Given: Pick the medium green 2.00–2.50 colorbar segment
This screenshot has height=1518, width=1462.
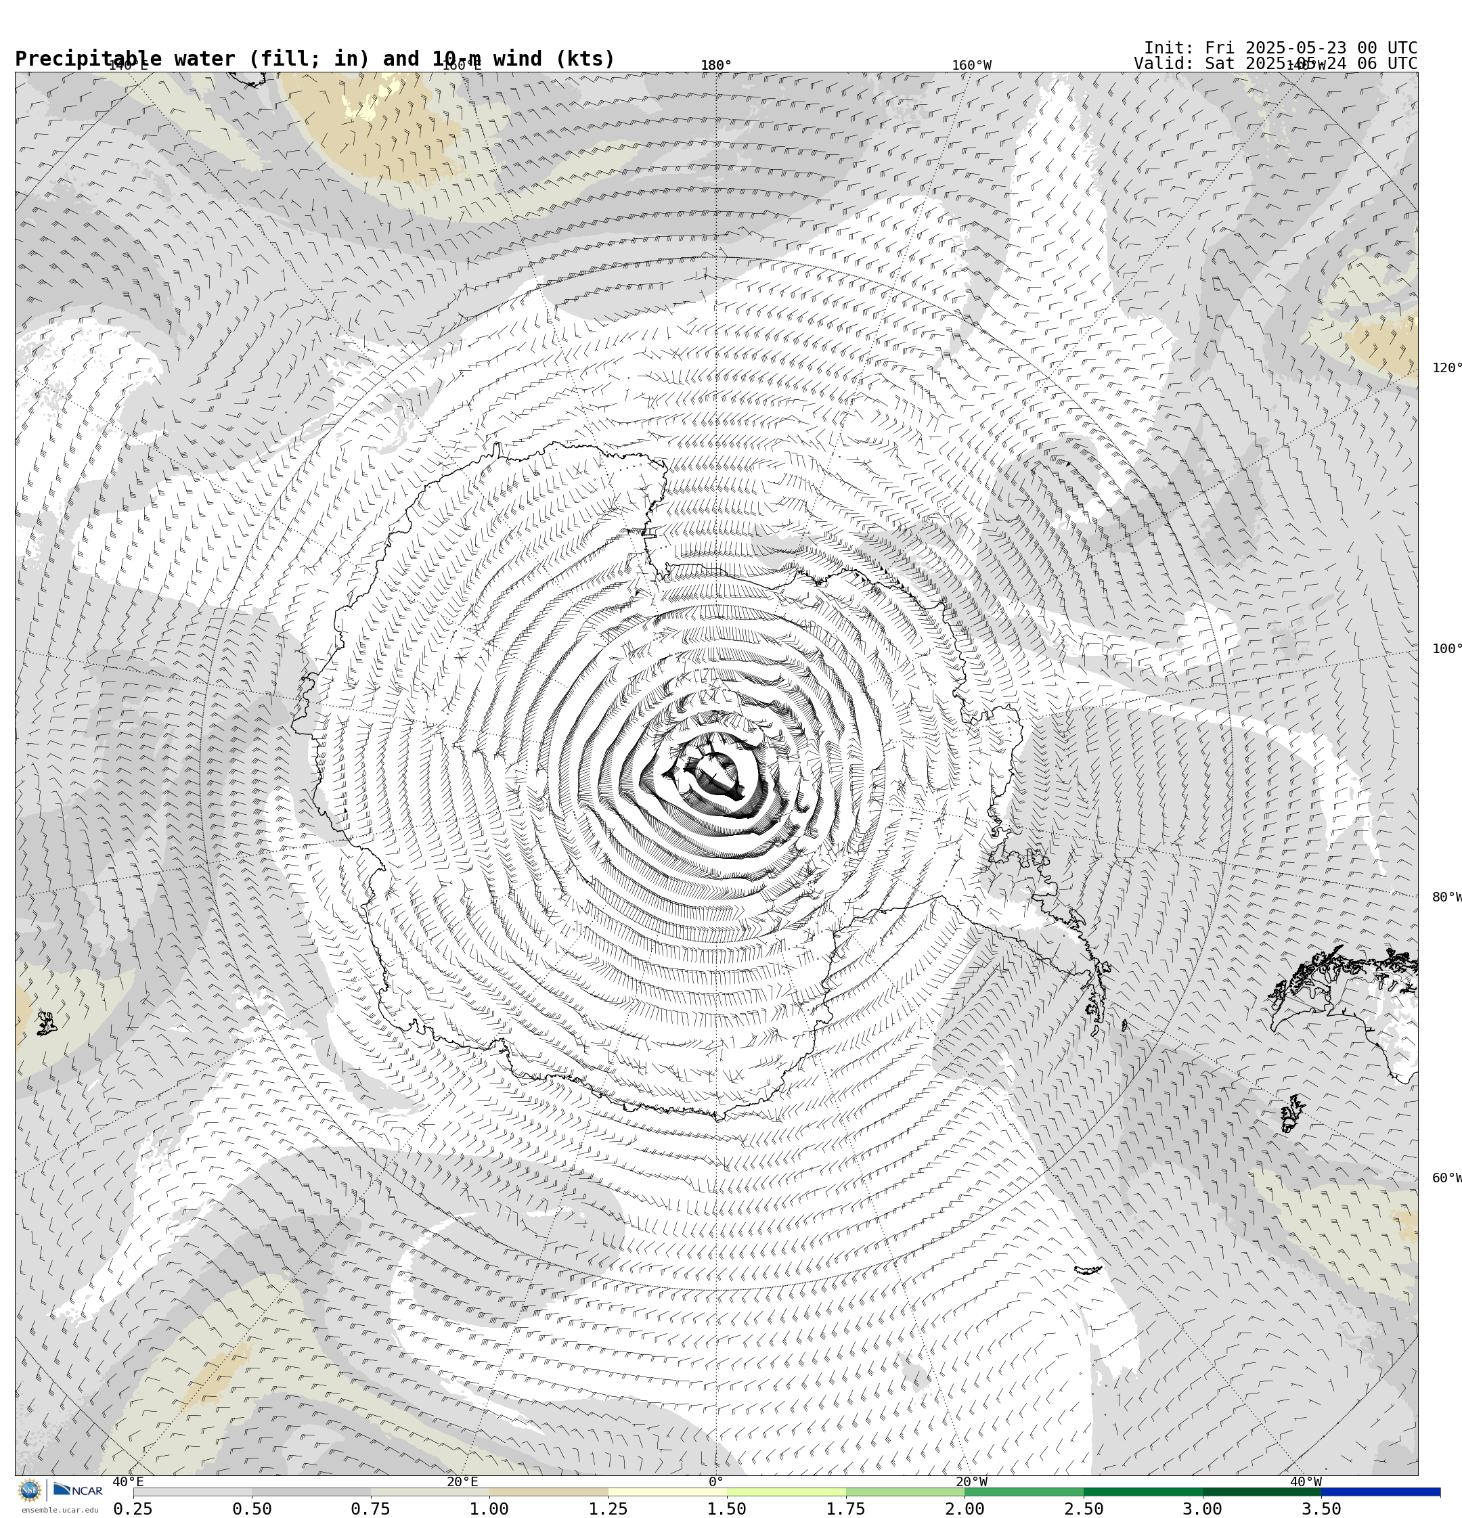Looking at the screenshot, I should [x=1024, y=1492].
